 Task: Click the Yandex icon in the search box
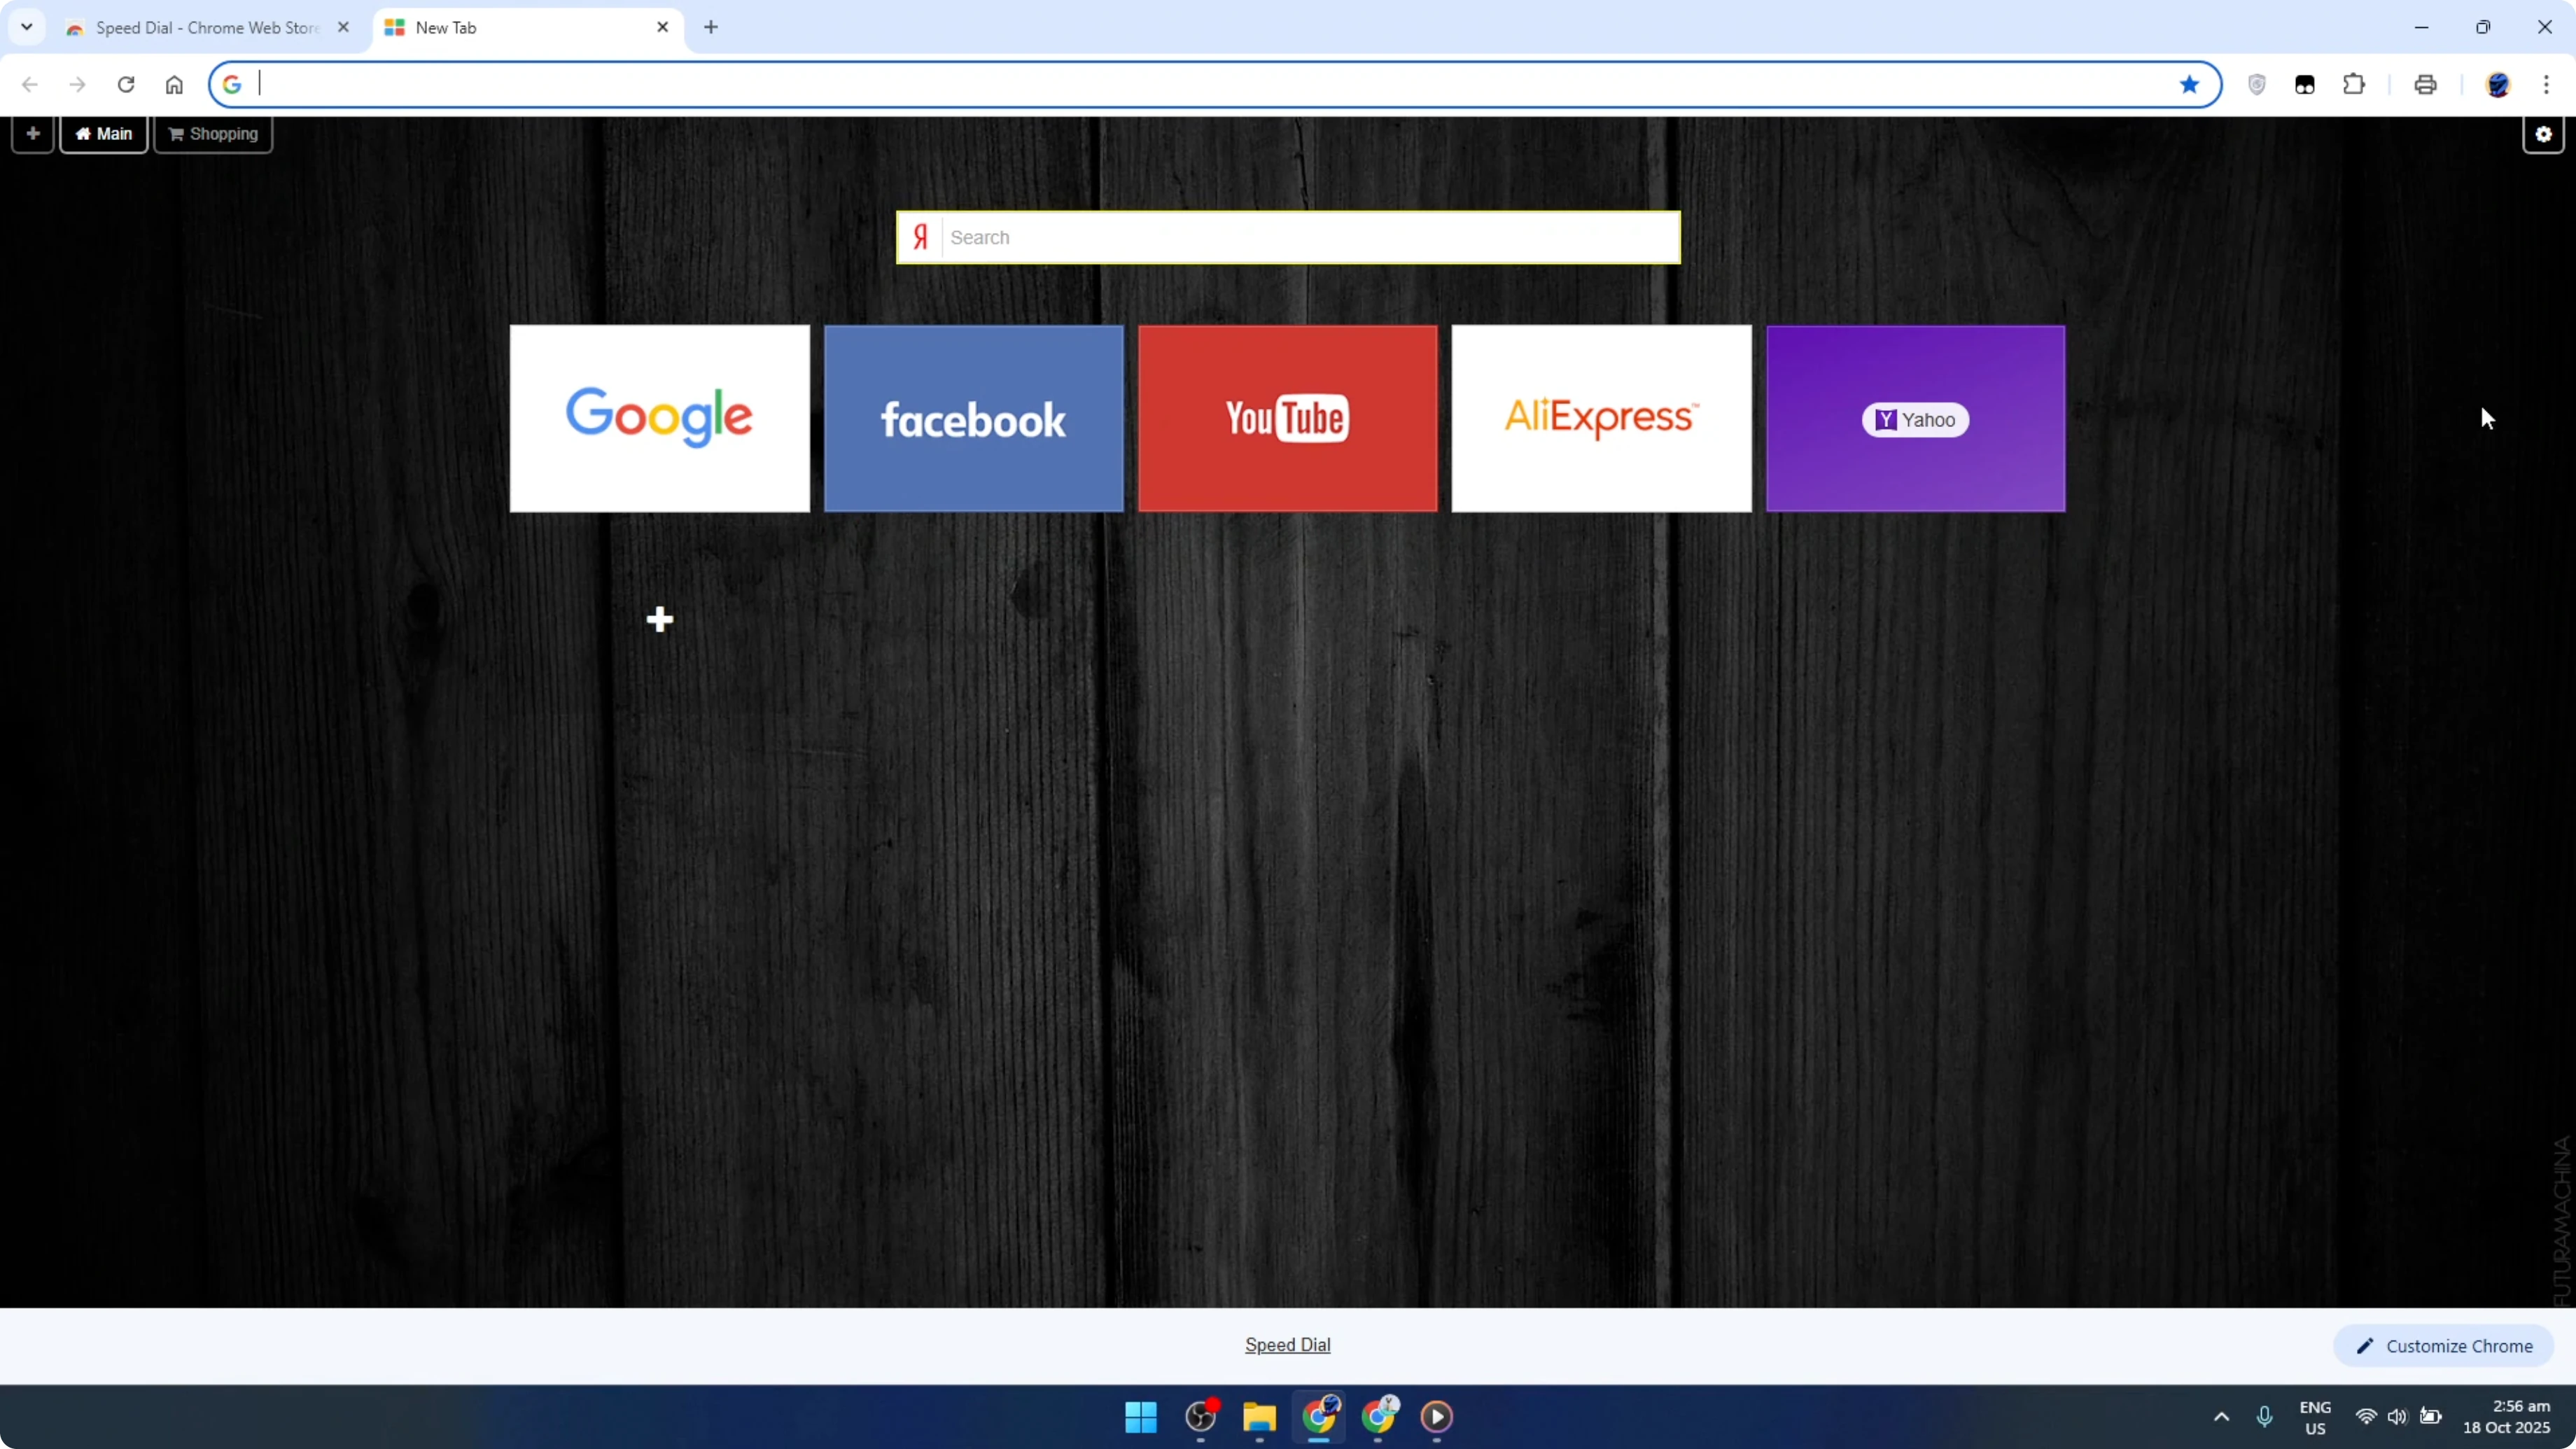coord(921,237)
